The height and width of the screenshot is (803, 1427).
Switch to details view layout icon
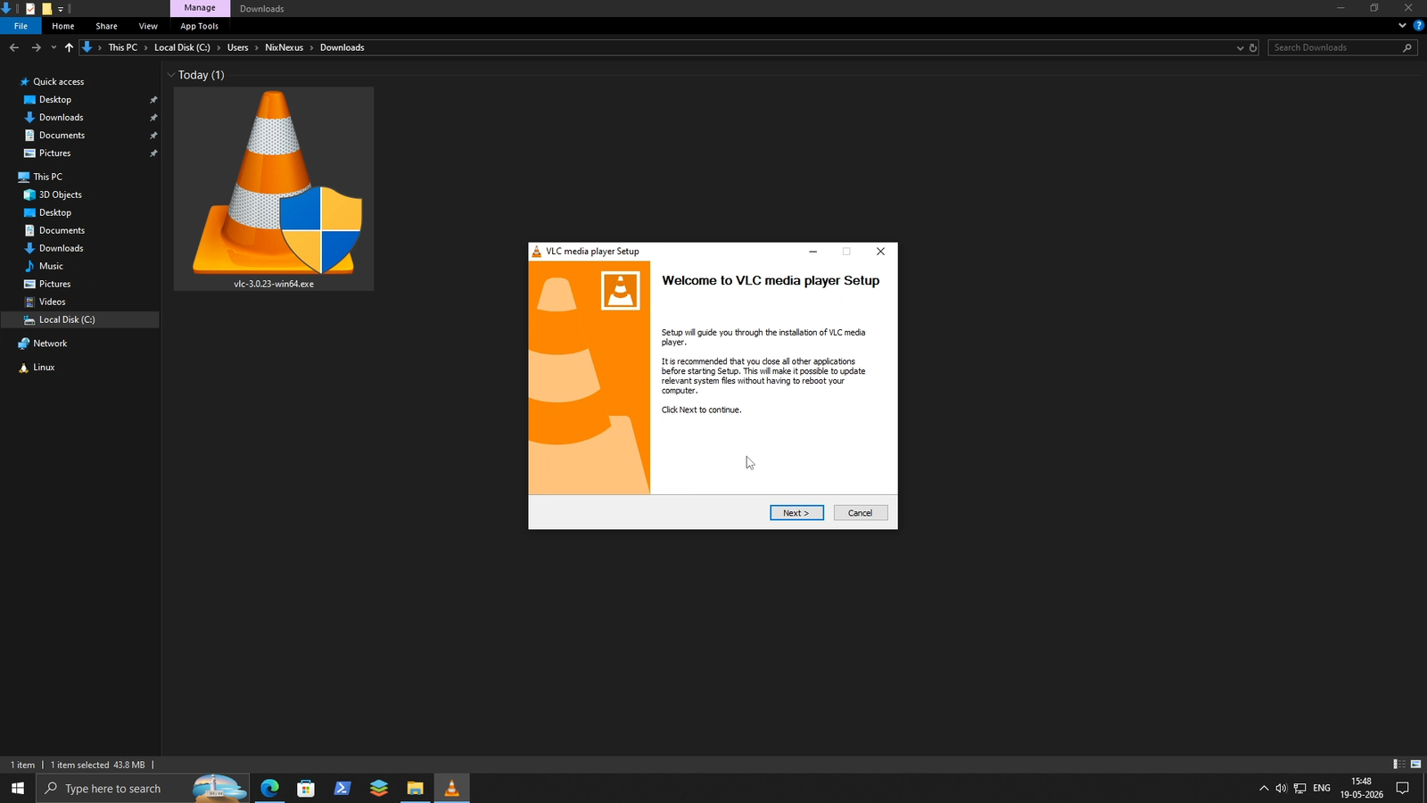coord(1398,765)
